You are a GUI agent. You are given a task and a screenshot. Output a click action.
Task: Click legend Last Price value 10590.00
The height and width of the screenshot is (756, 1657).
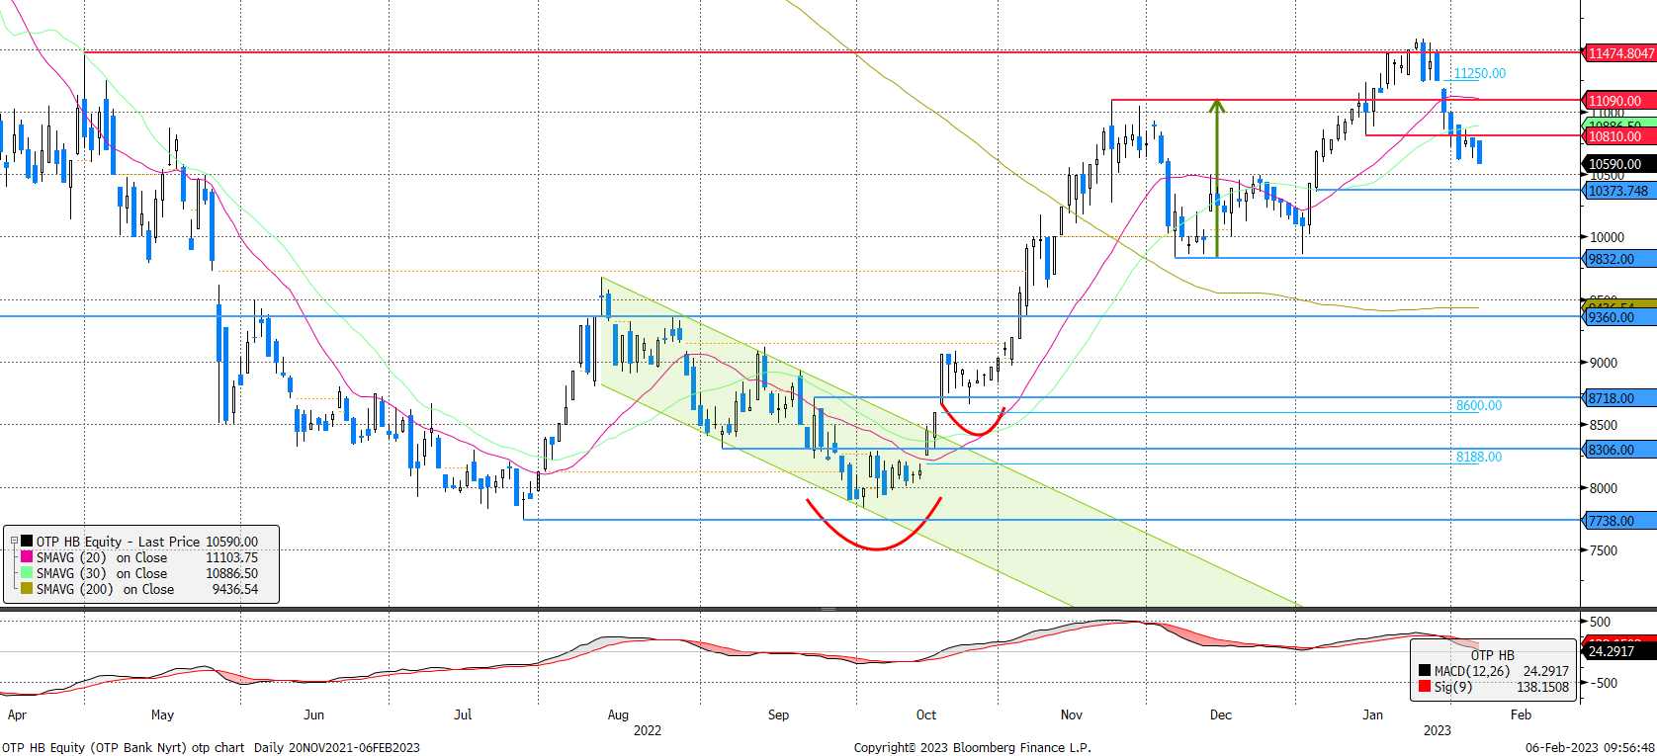coord(231,542)
